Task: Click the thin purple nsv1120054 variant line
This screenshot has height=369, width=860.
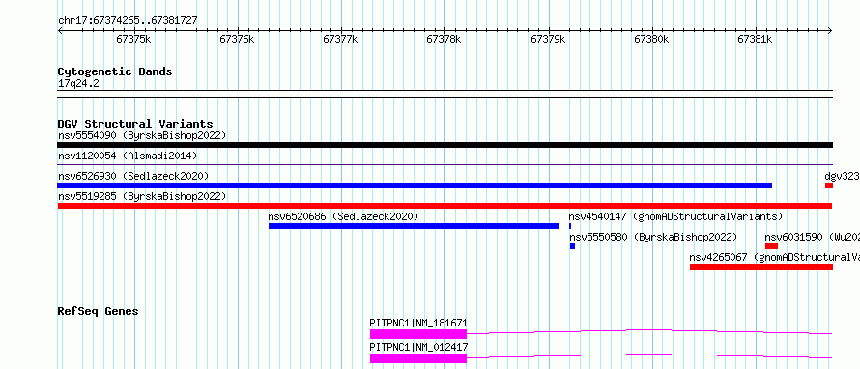Action: 444,164
